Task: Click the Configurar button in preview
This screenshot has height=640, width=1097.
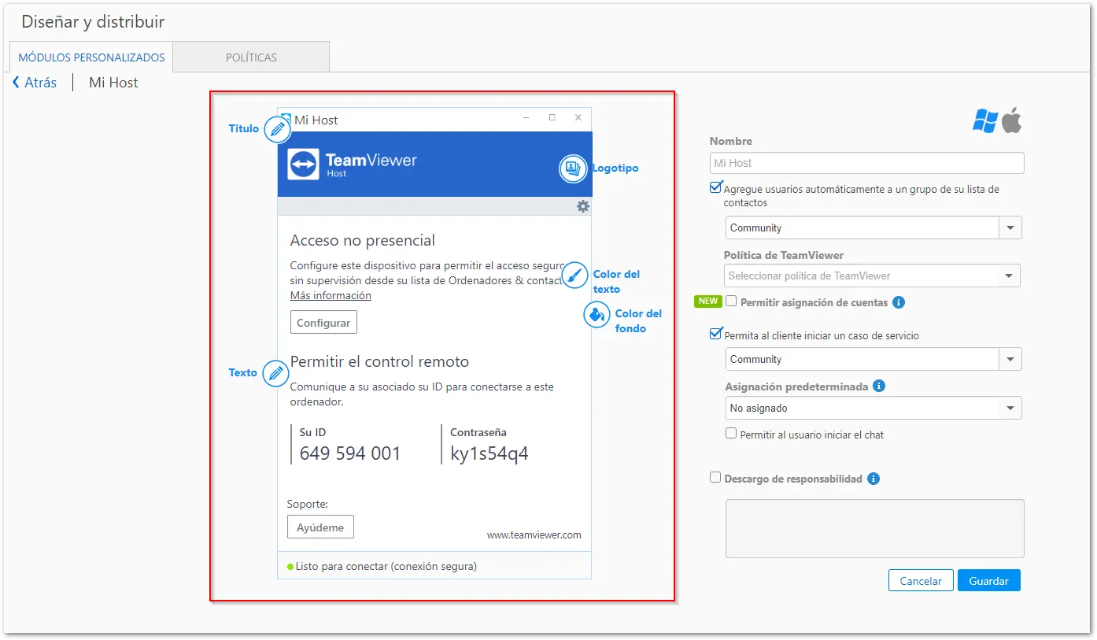Action: click(323, 323)
